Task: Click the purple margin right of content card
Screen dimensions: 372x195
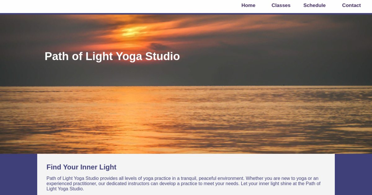Action: pos(353,174)
